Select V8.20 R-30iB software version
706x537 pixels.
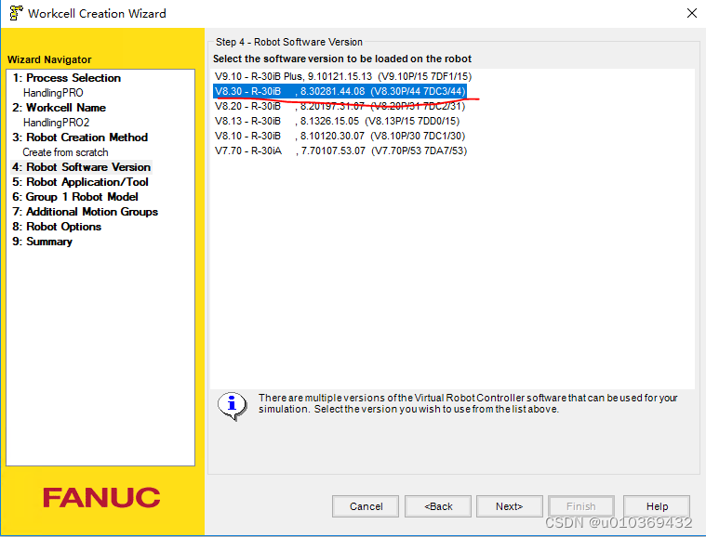pos(340,106)
